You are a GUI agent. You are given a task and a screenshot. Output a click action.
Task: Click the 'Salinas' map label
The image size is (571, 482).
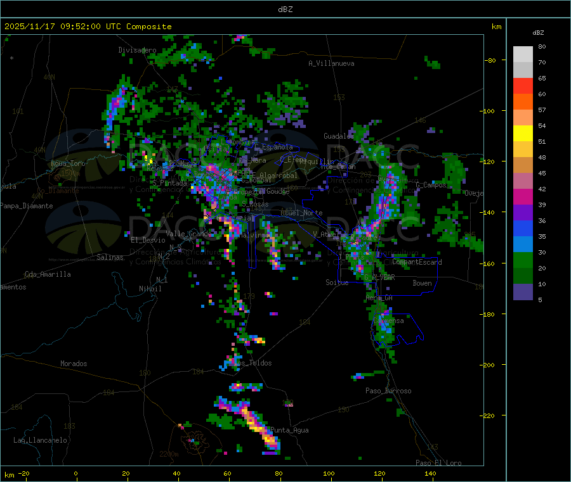click(x=110, y=257)
